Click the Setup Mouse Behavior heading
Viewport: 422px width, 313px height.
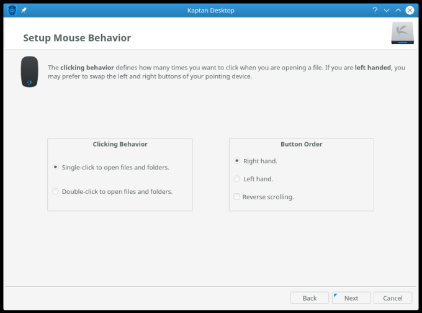click(77, 38)
